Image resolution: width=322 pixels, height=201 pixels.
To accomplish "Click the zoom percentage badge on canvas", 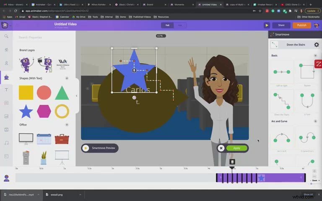I will [x=161, y=36].
